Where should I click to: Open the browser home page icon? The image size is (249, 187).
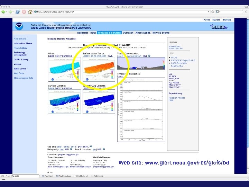[x=30, y=12]
